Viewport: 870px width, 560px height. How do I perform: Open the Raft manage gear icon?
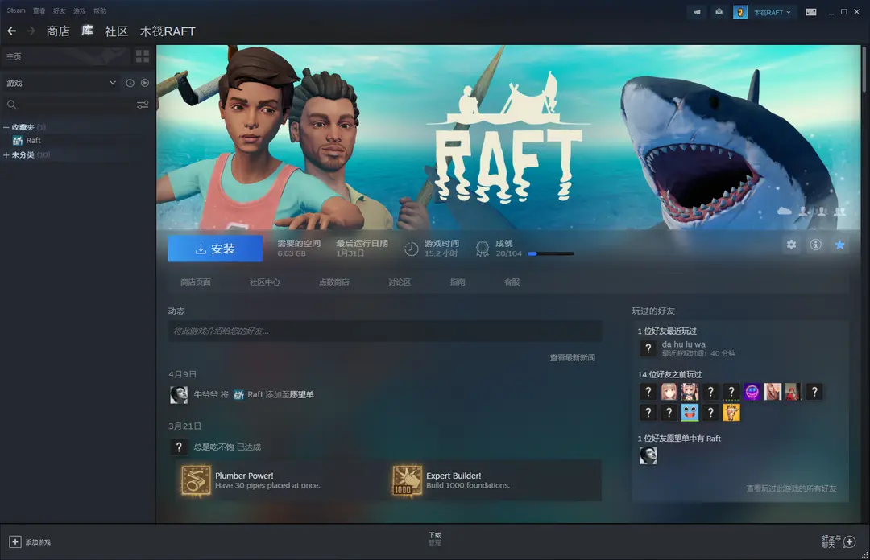pyautogui.click(x=791, y=245)
